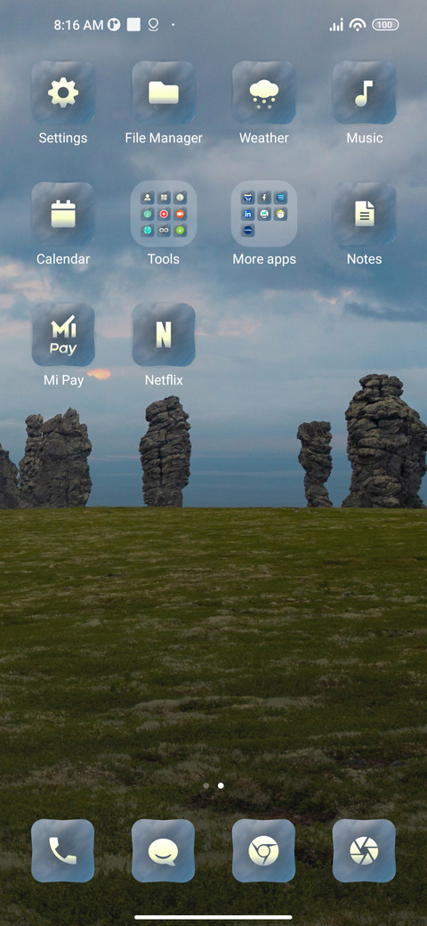The width and height of the screenshot is (427, 926).
Task: Tap the battery 100 indicator
Action: [x=385, y=25]
